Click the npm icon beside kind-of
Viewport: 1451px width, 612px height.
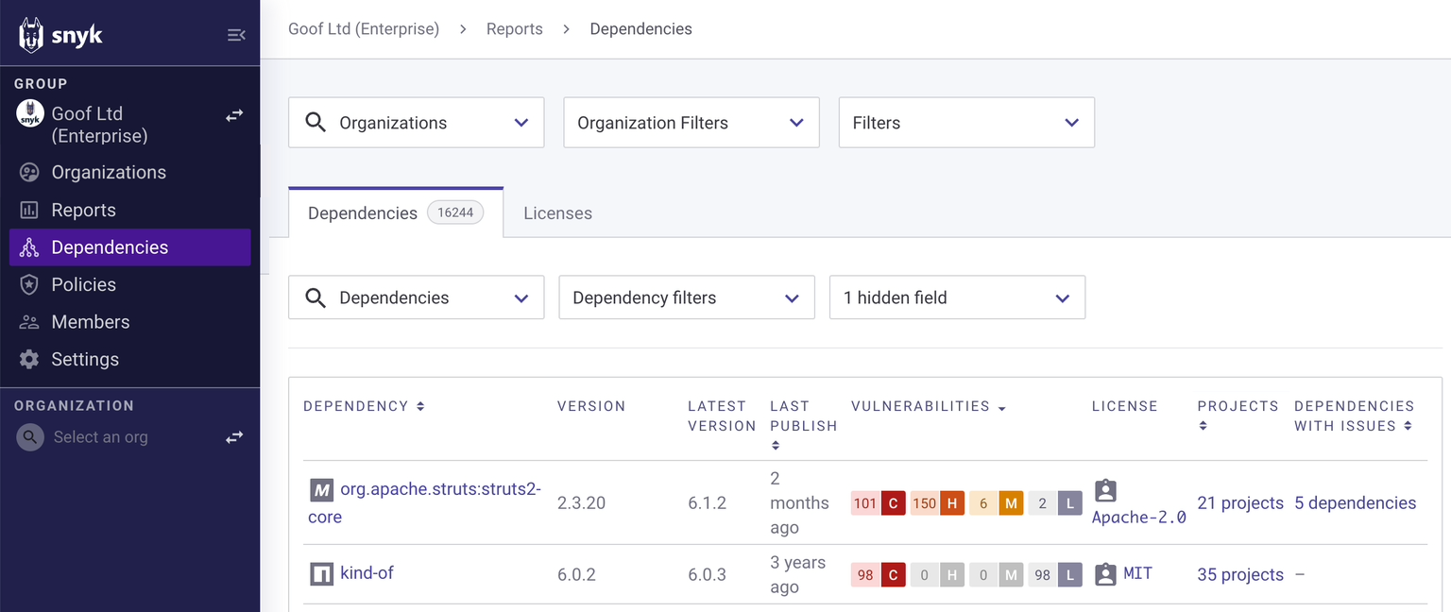tap(322, 573)
